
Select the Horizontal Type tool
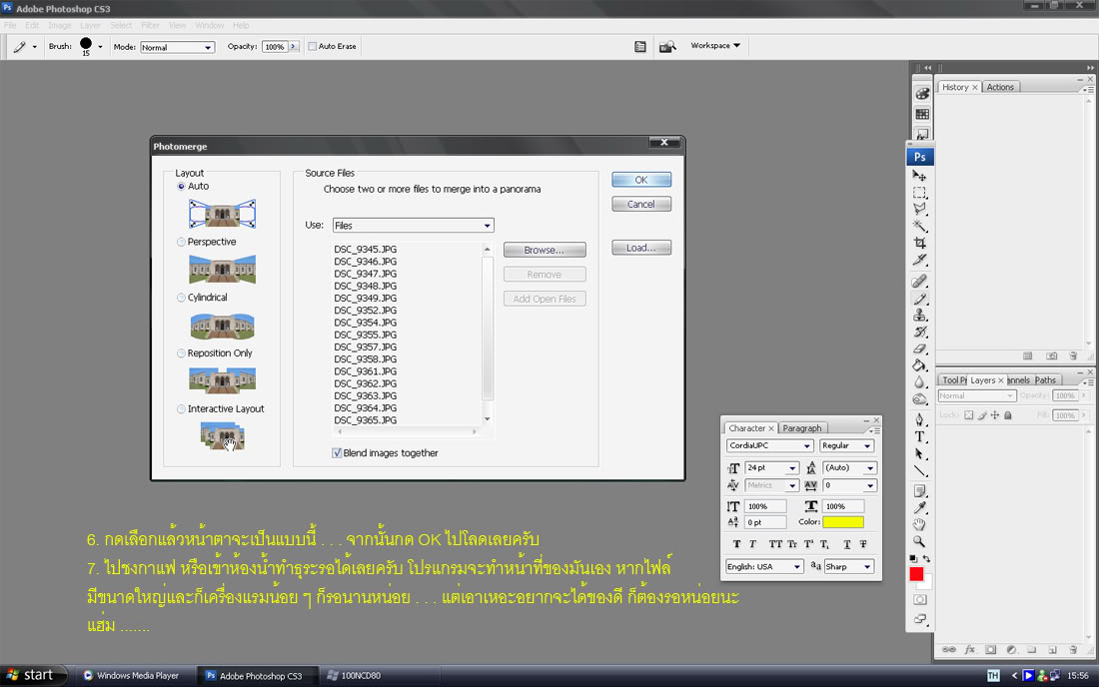tap(919, 437)
